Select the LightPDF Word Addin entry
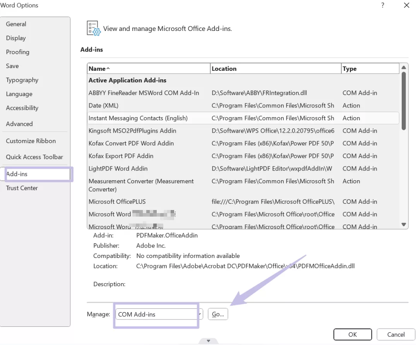Viewport: 416px width, 345px height. [x=118, y=169]
